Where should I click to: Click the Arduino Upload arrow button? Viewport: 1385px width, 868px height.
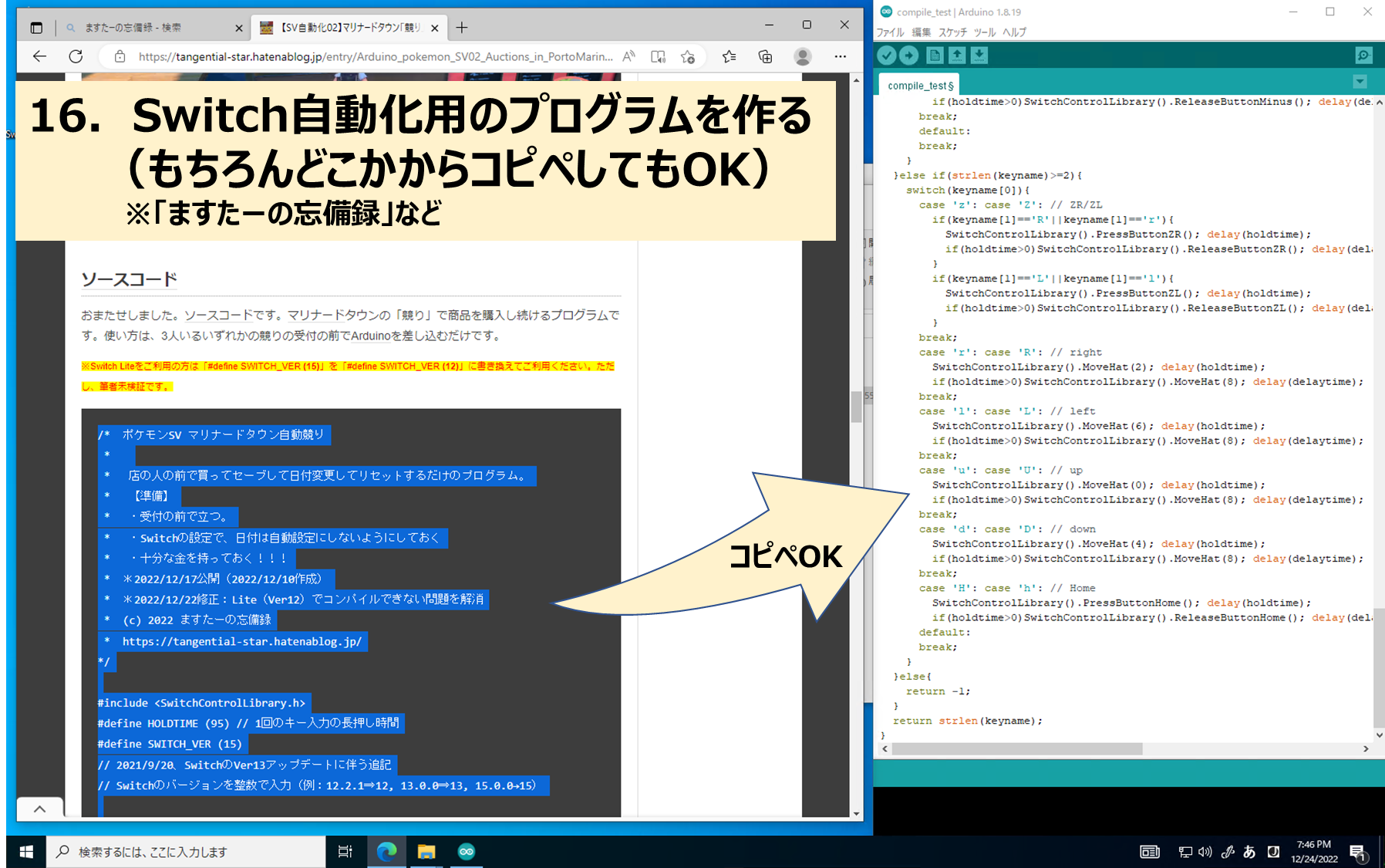pyautogui.click(x=909, y=56)
